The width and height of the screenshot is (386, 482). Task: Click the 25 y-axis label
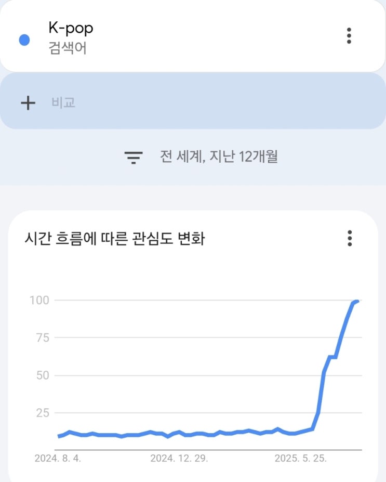click(42, 413)
